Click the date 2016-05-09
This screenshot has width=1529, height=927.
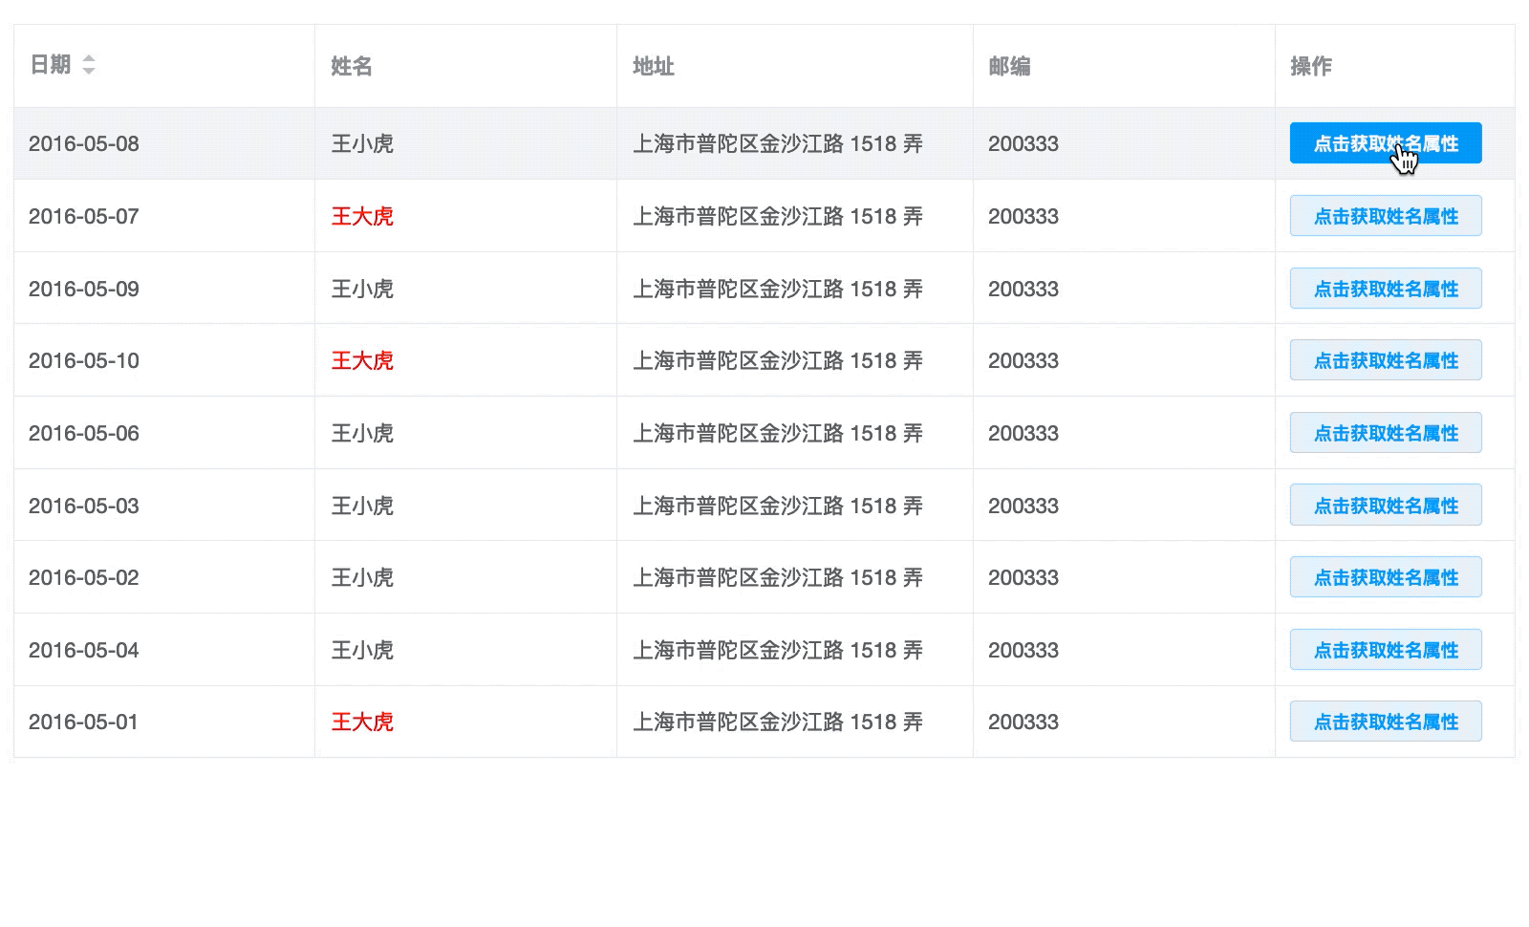coord(84,289)
